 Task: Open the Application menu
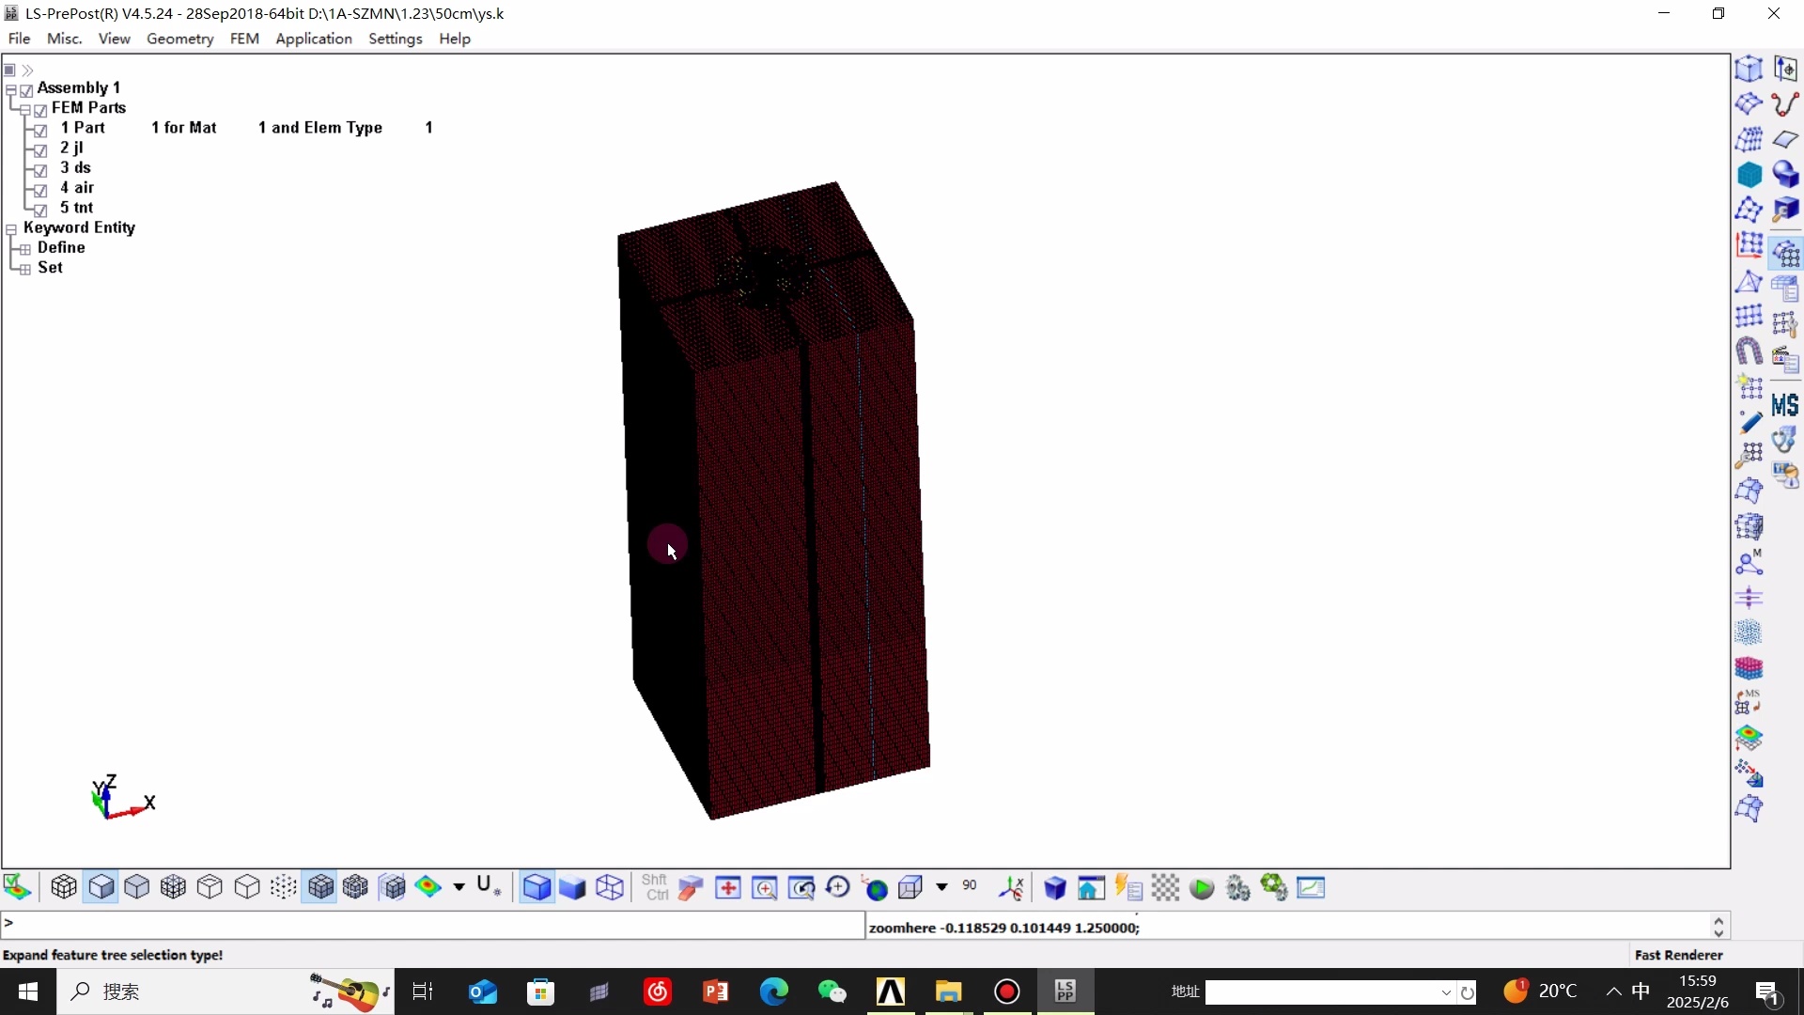tap(313, 39)
